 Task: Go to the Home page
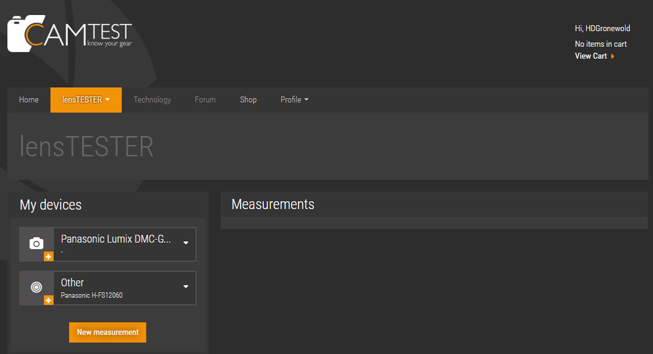click(29, 100)
